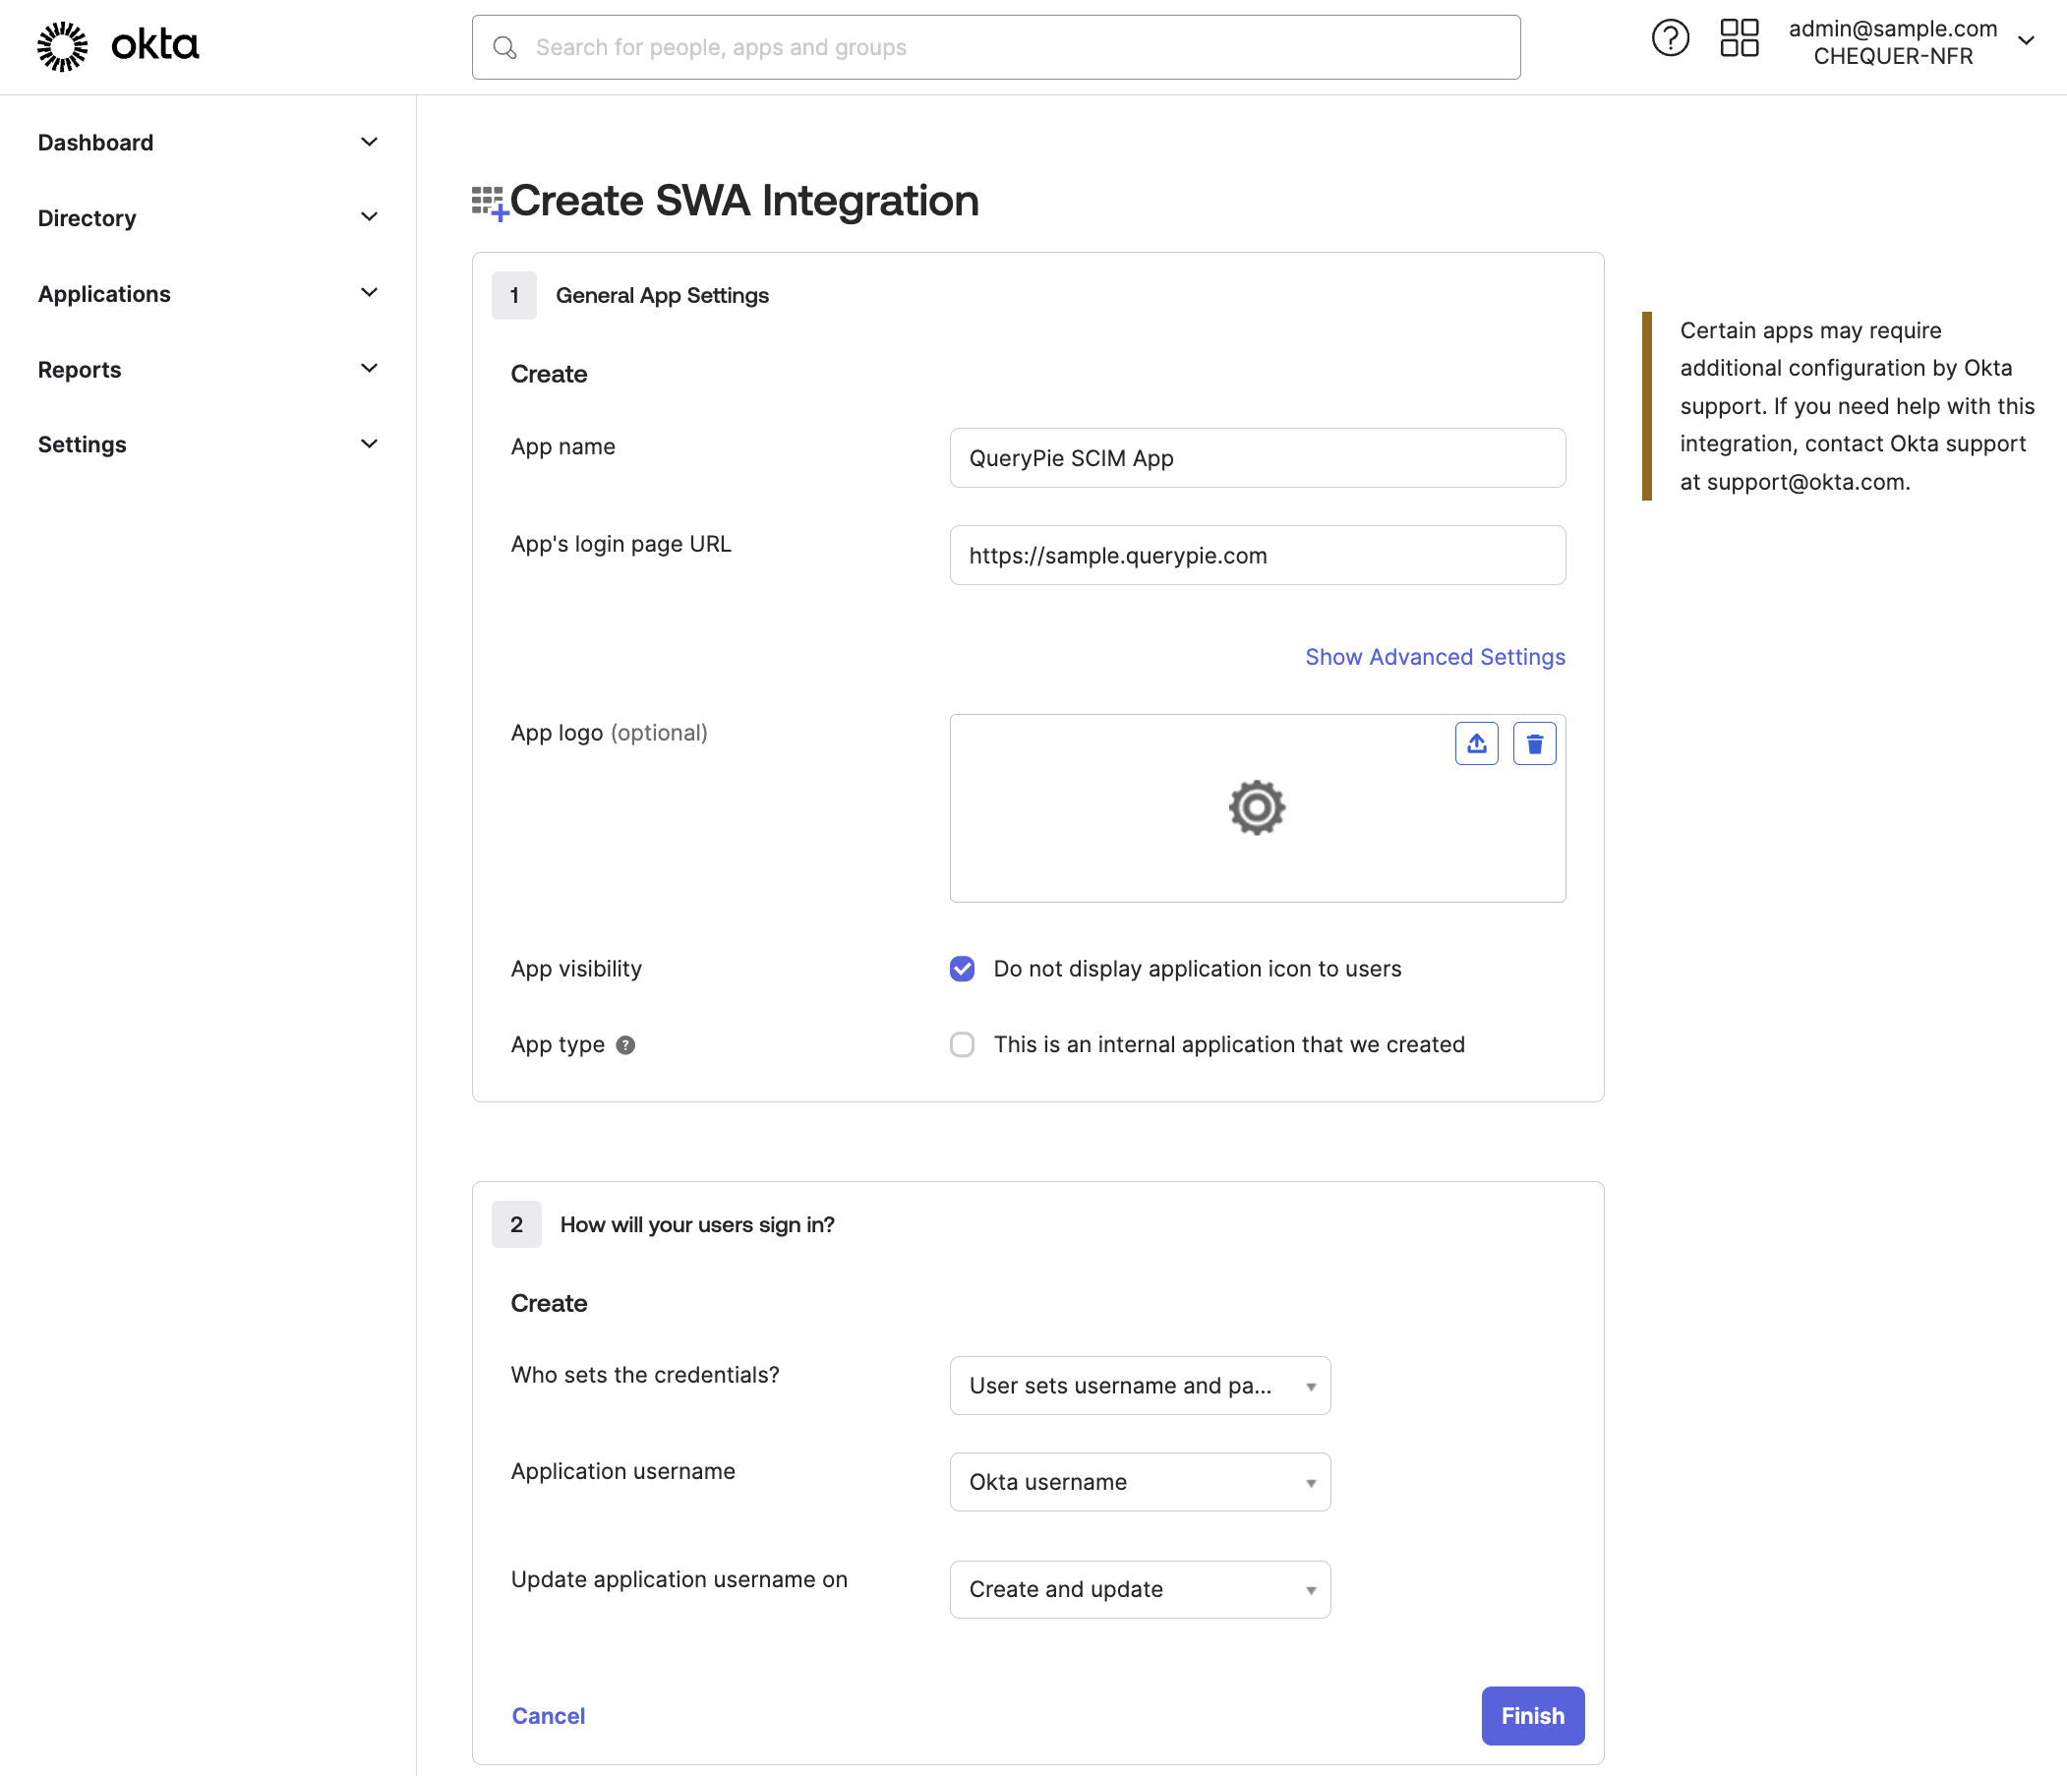2067x1776 pixels.
Task: Click the 'Who sets the credentials?' label
Action: coord(645,1375)
